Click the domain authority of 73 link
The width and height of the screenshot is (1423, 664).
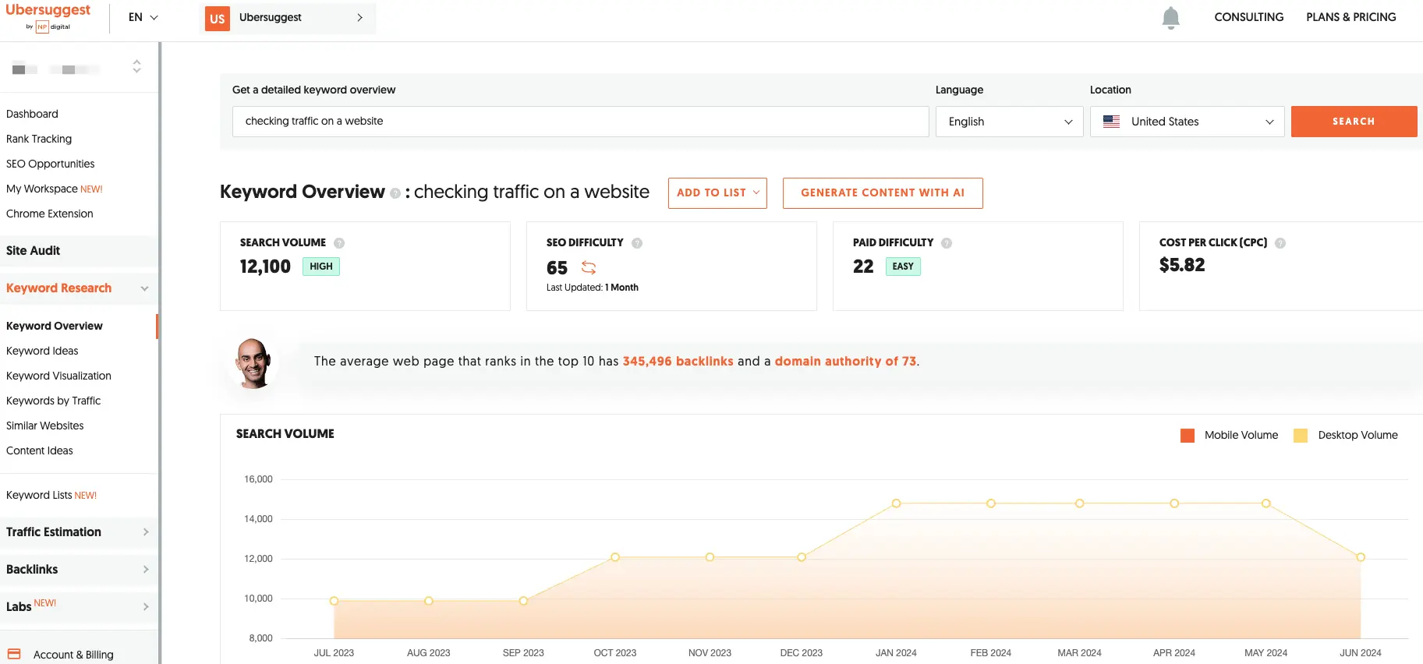point(845,362)
